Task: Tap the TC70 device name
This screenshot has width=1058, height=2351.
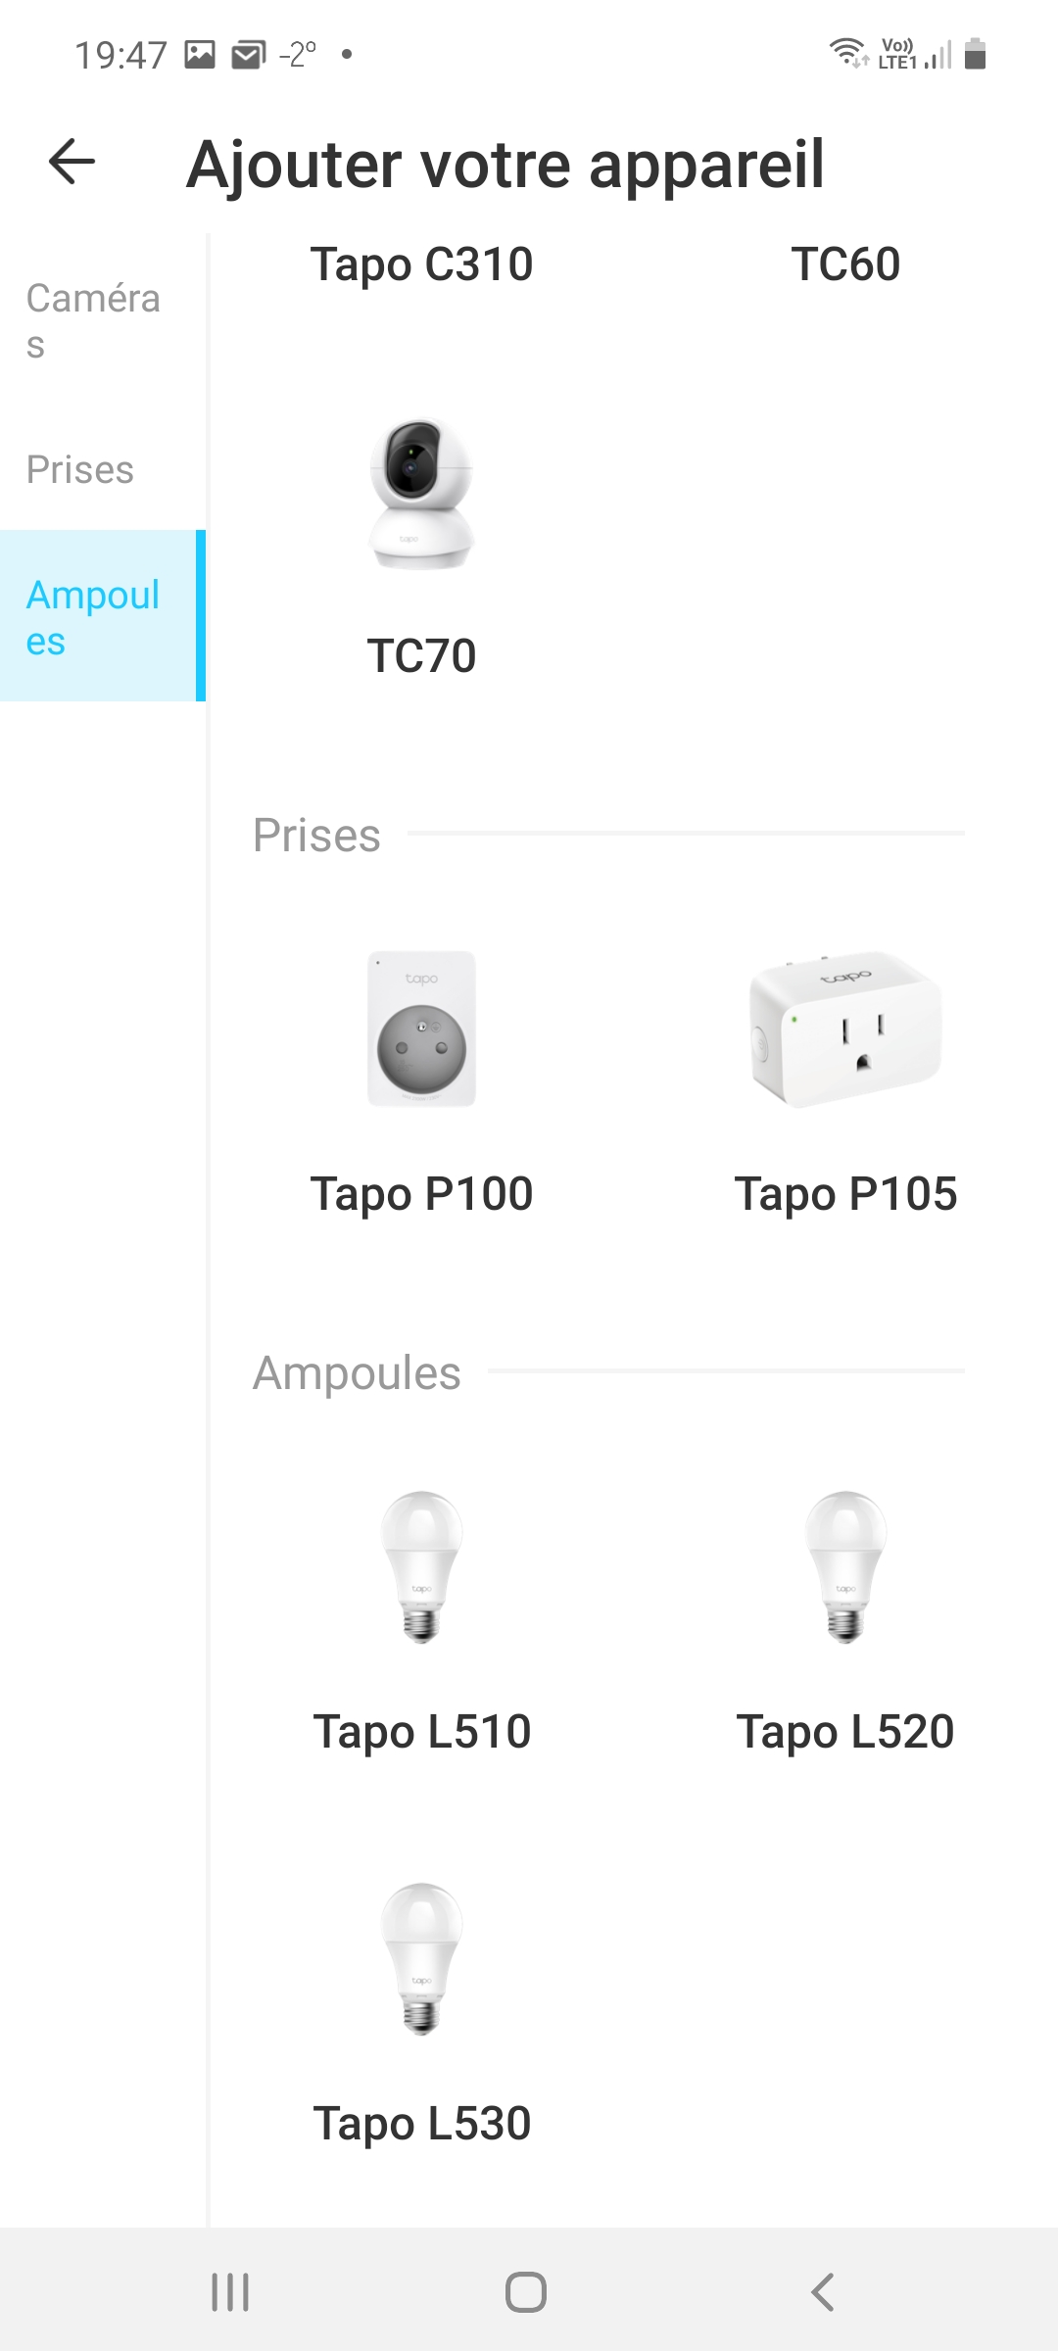Action: [421, 656]
